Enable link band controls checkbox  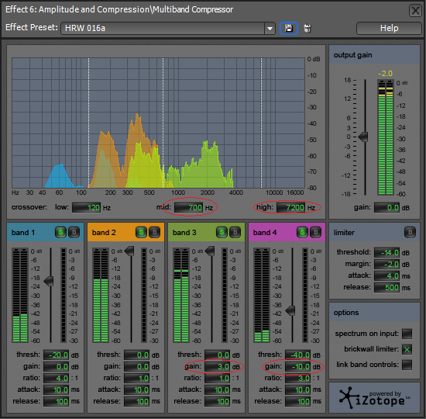[407, 365]
